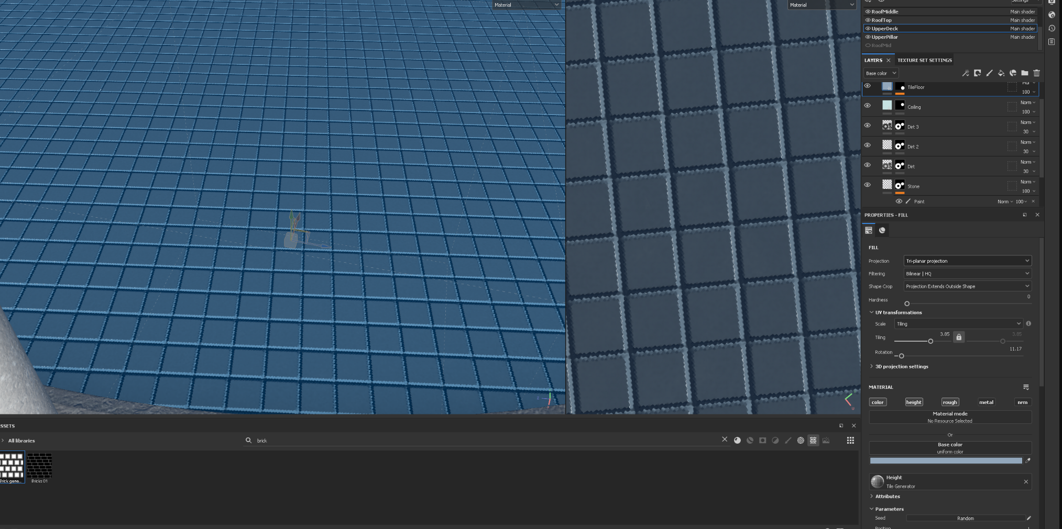
Task: Adjust the Tiling slider
Action: pos(930,341)
